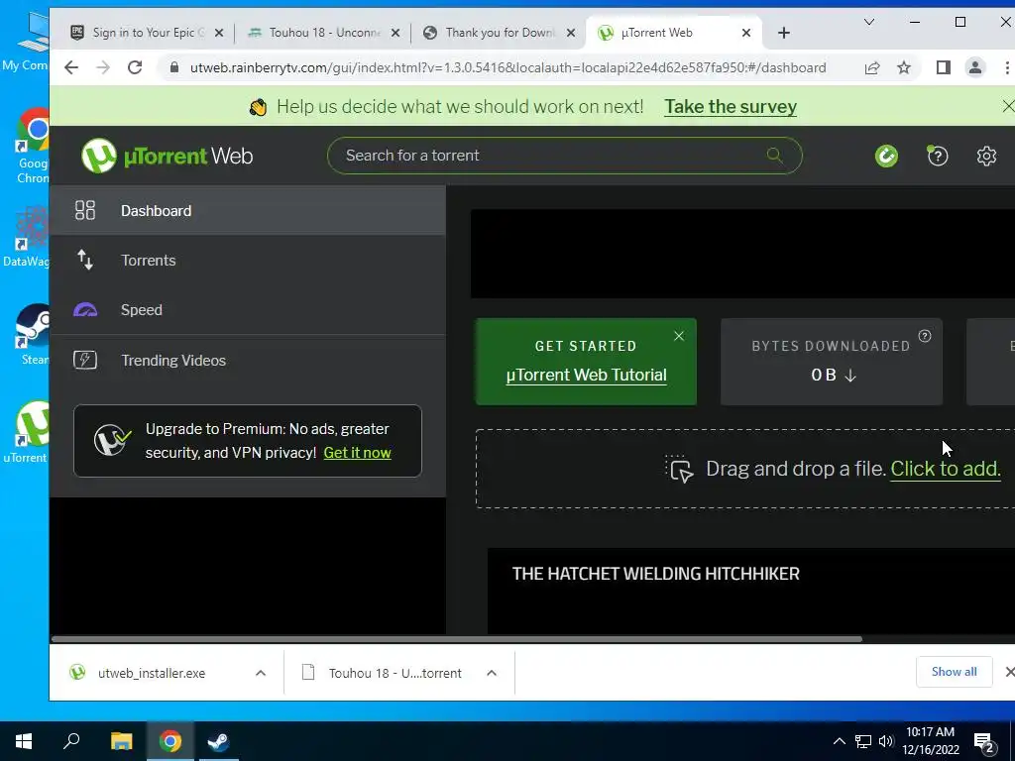Click The Hatchet Wielding Hitchhiker title
This screenshot has height=761, width=1015.
656,574
